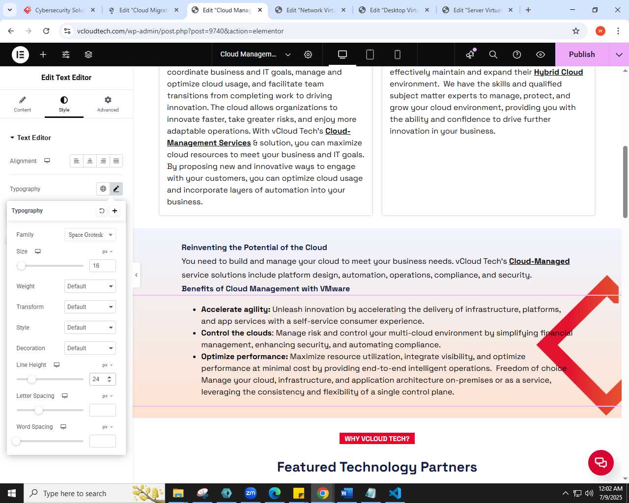Open Zoom from the taskbar
629x503 pixels.
click(x=251, y=493)
